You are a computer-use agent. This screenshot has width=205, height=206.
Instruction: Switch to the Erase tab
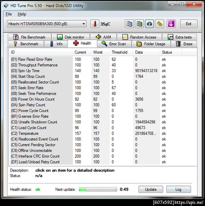184,44
